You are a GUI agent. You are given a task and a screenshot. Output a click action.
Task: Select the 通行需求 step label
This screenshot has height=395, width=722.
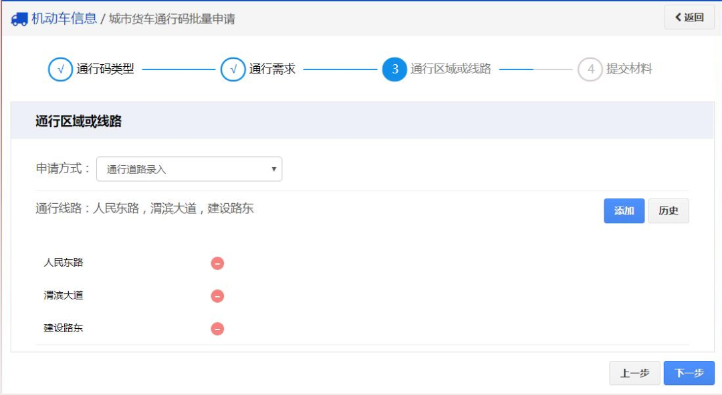coord(272,69)
